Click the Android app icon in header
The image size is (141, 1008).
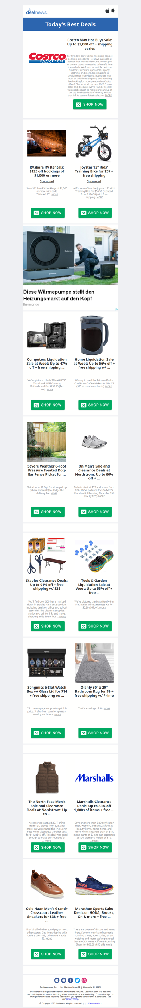click(113, 11)
